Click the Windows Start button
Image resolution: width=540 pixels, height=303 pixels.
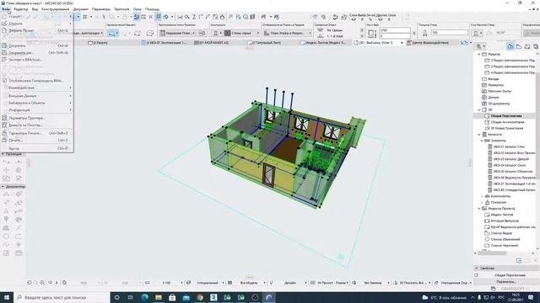pos(7,297)
